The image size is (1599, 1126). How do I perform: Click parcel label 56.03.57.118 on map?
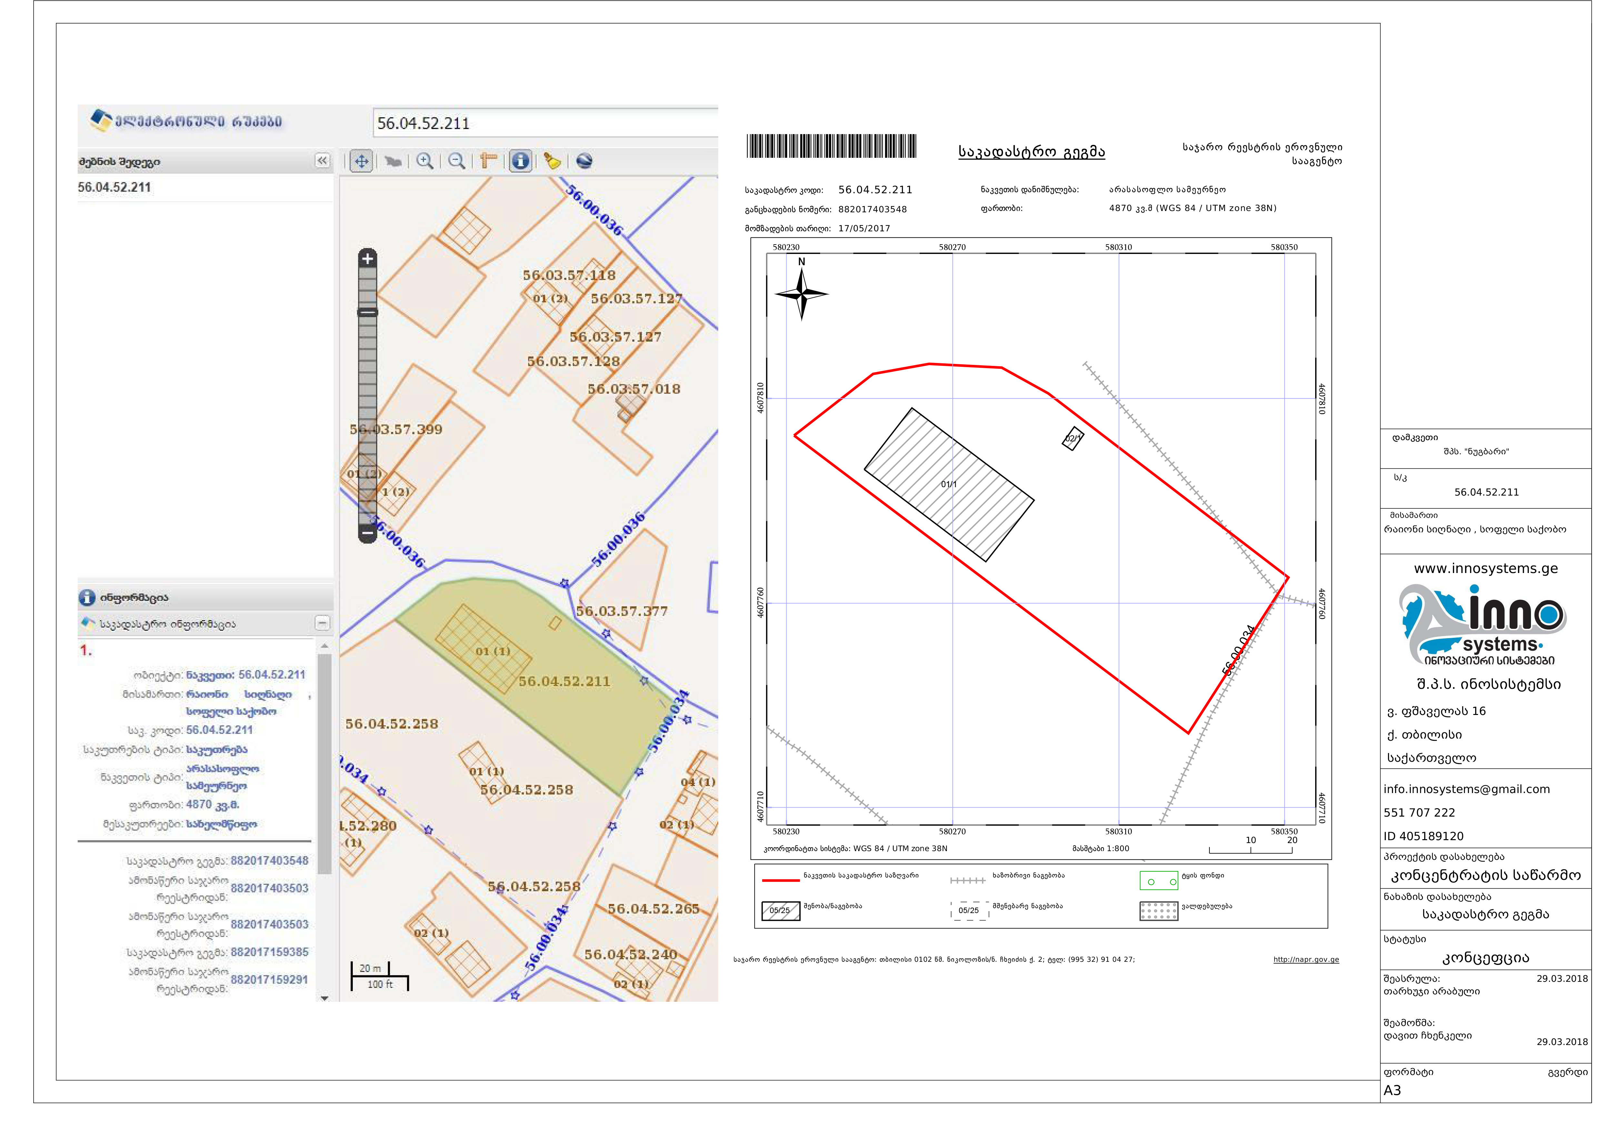569,276
